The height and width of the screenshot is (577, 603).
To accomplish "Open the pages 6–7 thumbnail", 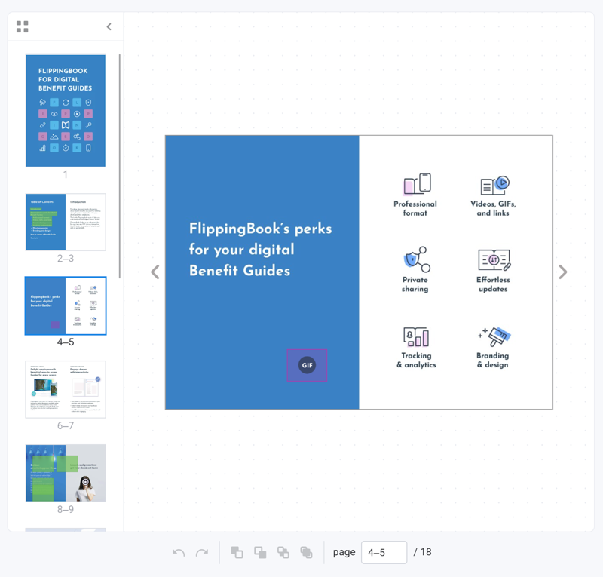I will (66, 389).
